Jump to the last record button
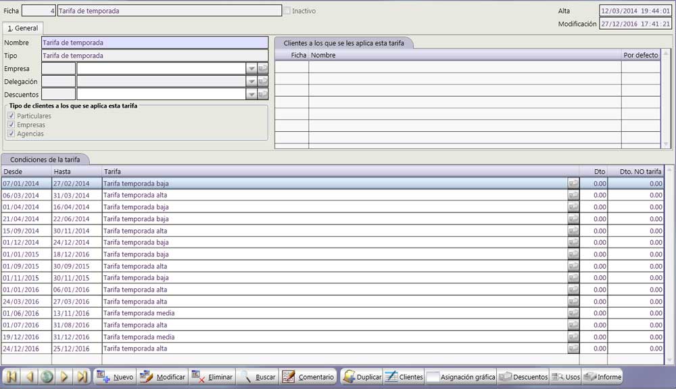The image size is (676, 389). coord(82,377)
